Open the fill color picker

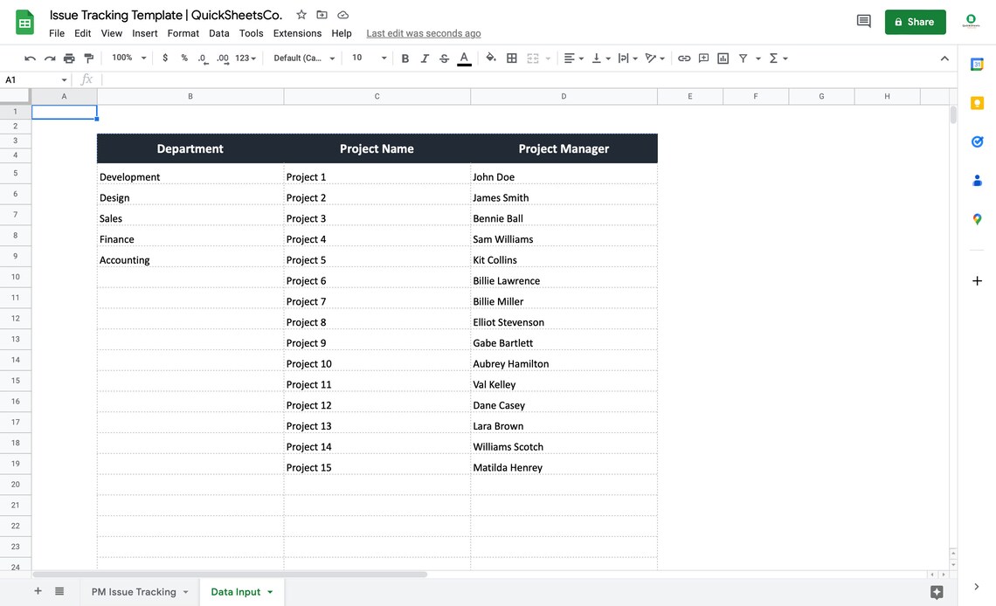click(x=489, y=58)
